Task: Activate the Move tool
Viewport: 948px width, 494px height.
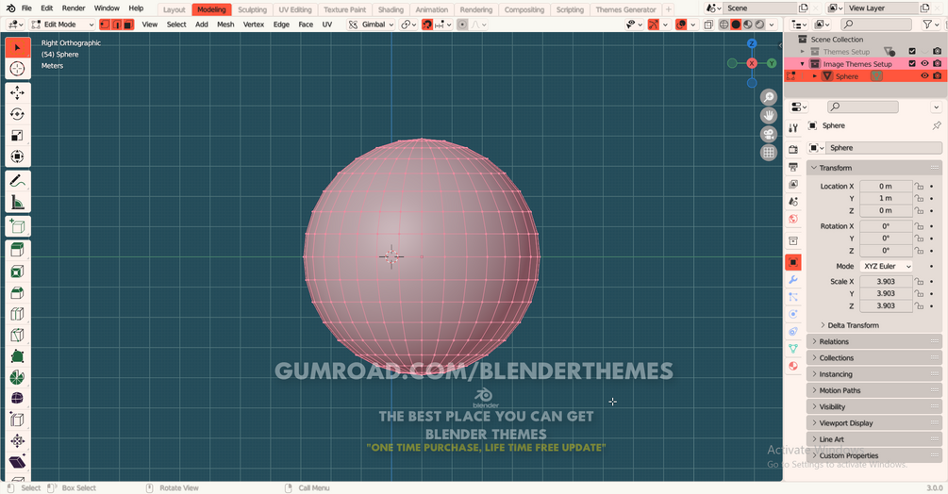Action: pos(18,93)
